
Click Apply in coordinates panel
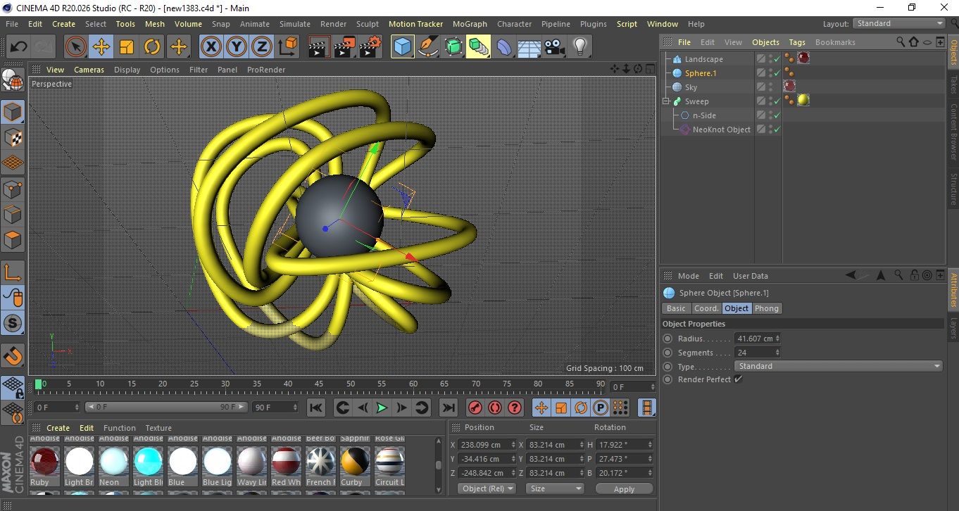(x=624, y=488)
